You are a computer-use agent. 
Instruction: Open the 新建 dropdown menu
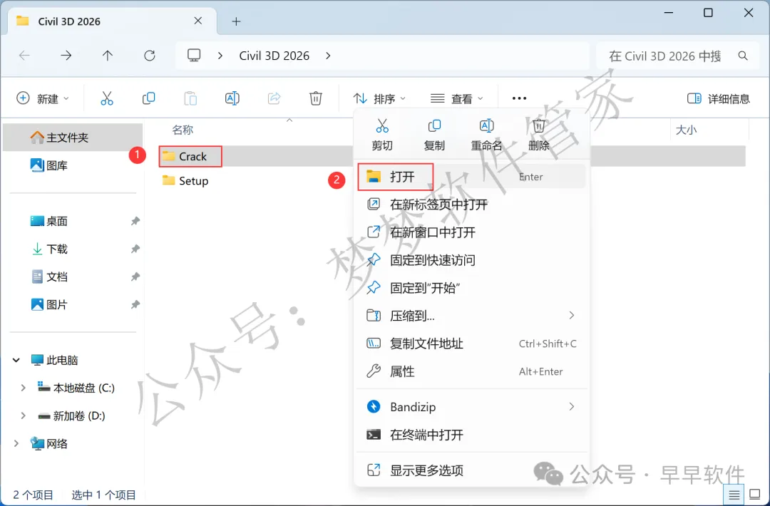point(43,98)
